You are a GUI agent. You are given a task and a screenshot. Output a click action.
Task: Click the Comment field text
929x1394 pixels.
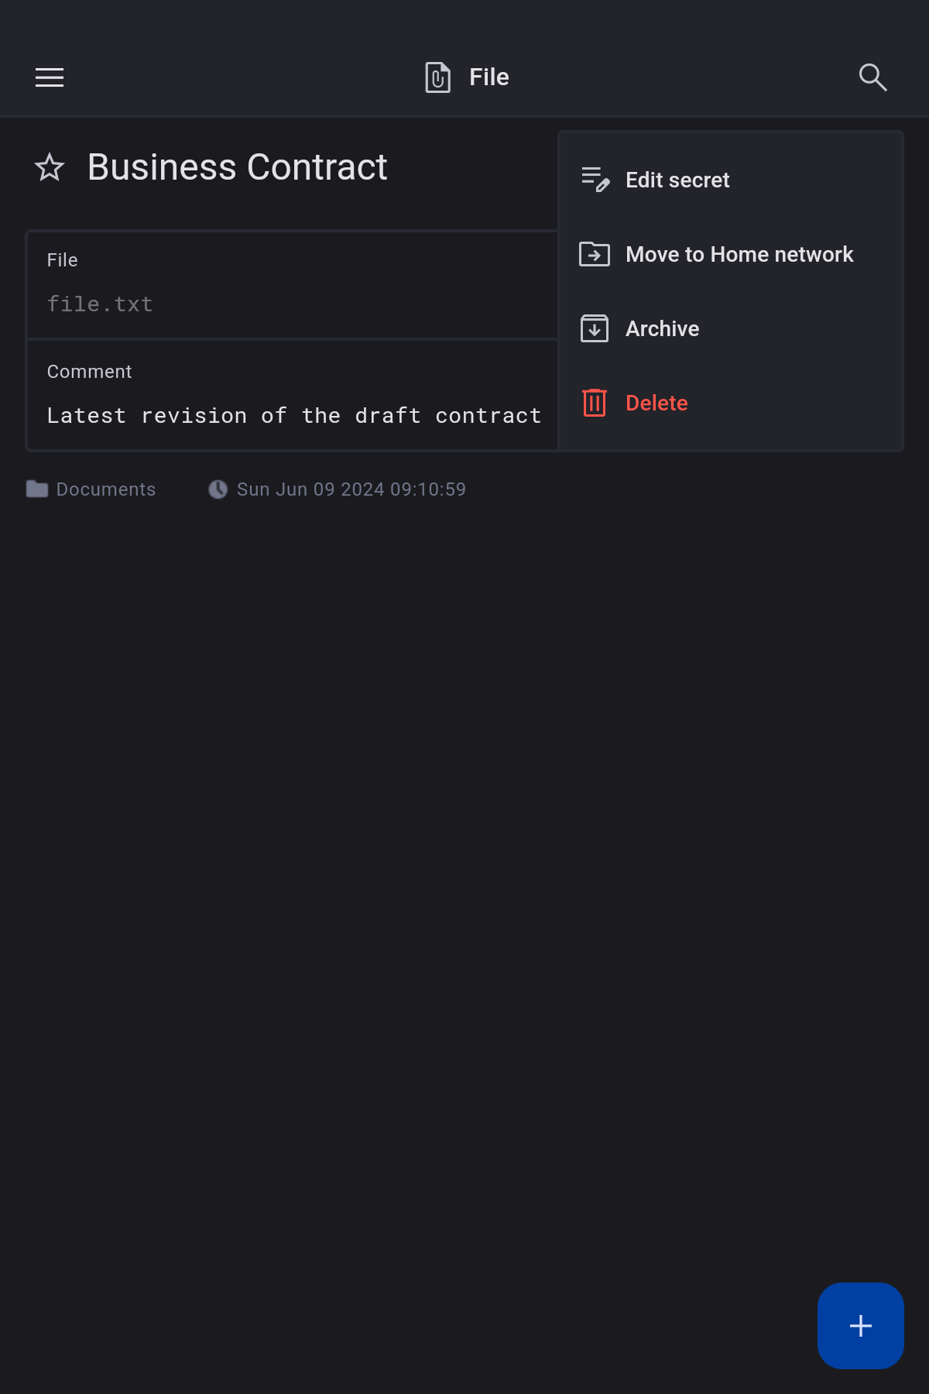tap(294, 416)
